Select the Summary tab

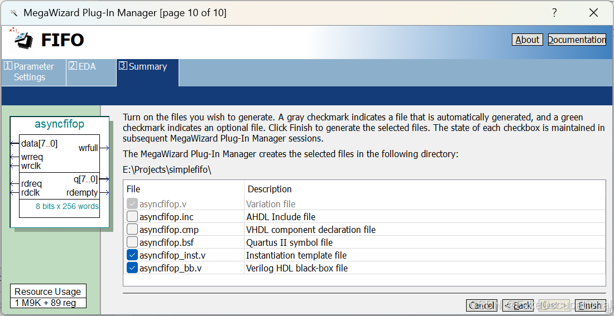[x=147, y=72]
